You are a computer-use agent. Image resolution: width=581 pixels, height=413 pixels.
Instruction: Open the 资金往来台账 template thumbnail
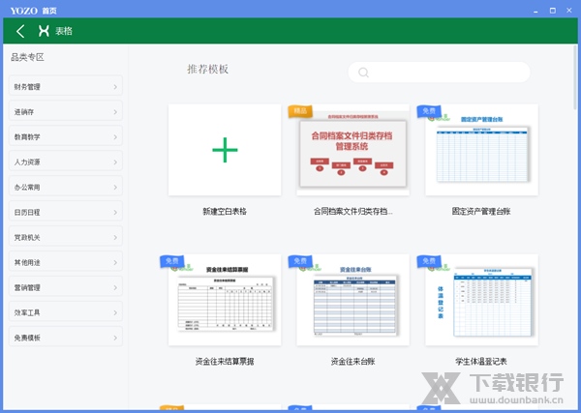click(353, 301)
